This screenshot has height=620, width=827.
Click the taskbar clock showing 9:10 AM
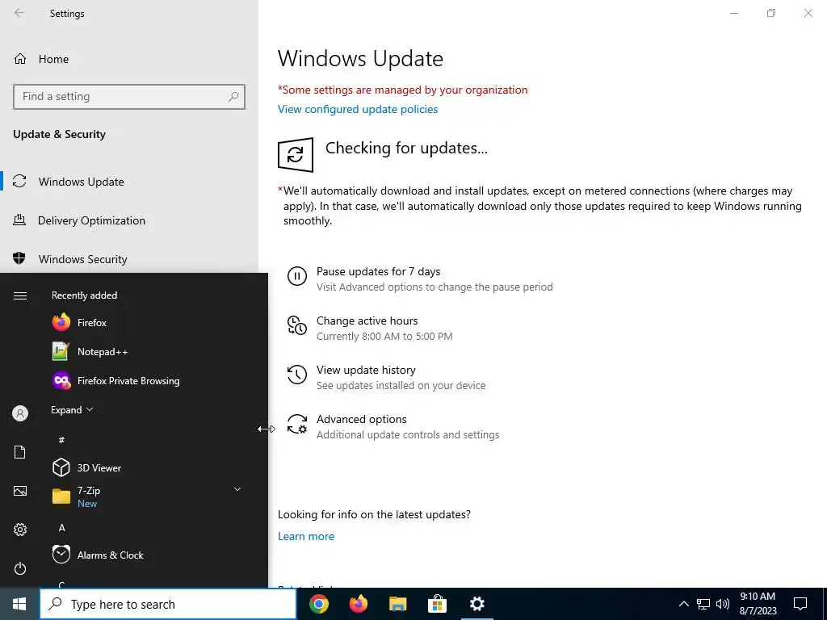click(x=758, y=604)
